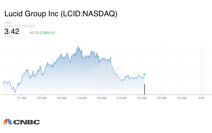The height and width of the screenshot is (133, 212).
Task: Click the 13:00 time axis label
Action: click(82, 98)
